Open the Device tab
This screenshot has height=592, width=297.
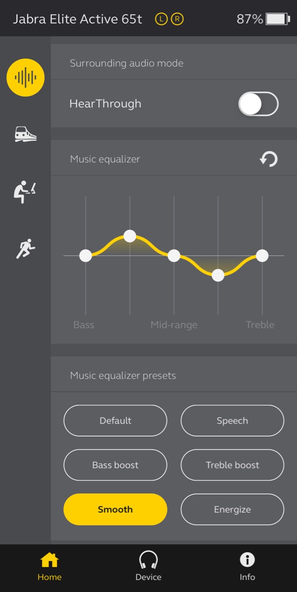click(x=148, y=567)
